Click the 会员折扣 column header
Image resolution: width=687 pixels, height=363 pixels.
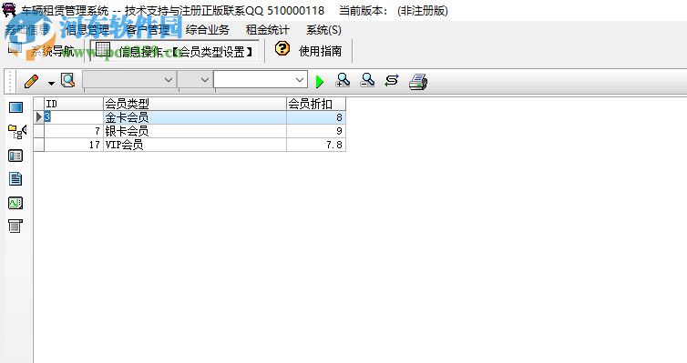pyautogui.click(x=316, y=104)
